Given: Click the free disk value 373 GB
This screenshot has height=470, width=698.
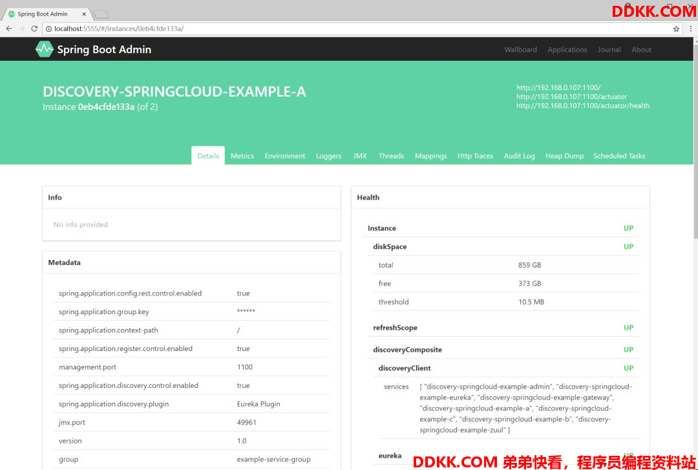Looking at the screenshot, I should [x=530, y=283].
